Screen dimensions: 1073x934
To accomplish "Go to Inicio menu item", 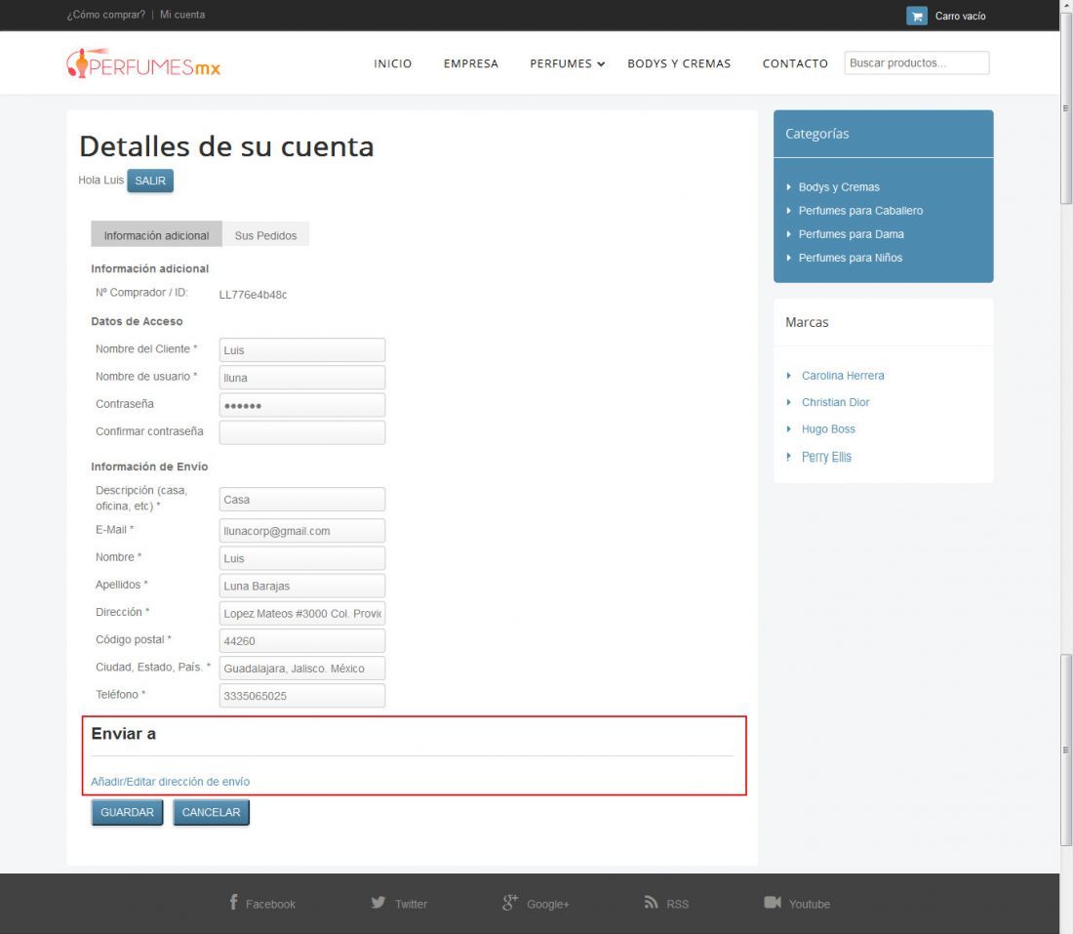I will click(393, 63).
